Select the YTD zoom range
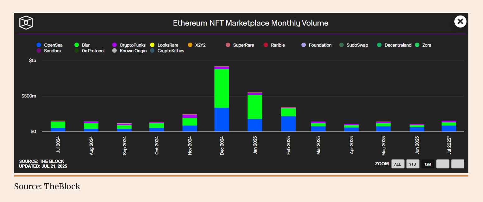483x202 pixels. coord(412,164)
